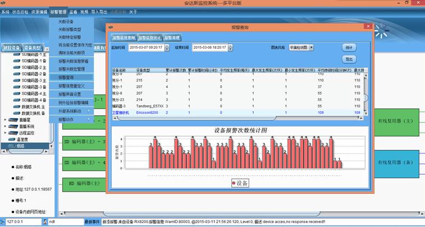425x227 pixels.
Task: Choose 报警信息重定义 menu entry
Action: click(71, 86)
